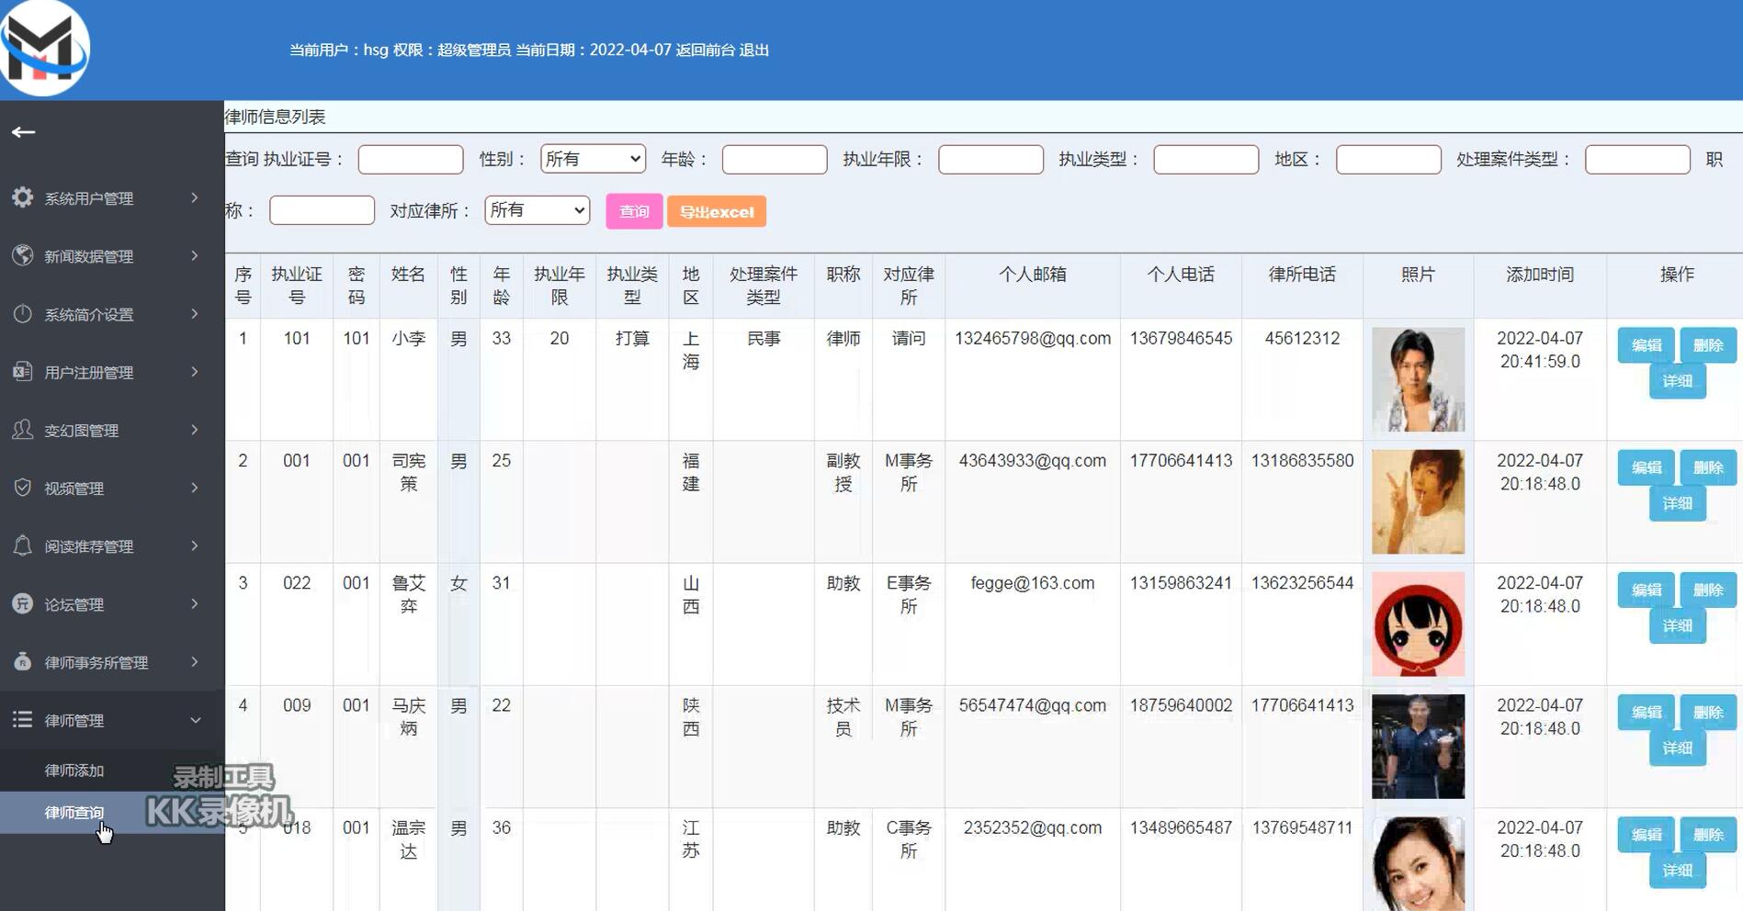Expand 变幻图管理 chevron
1743x911 pixels.
point(195,429)
